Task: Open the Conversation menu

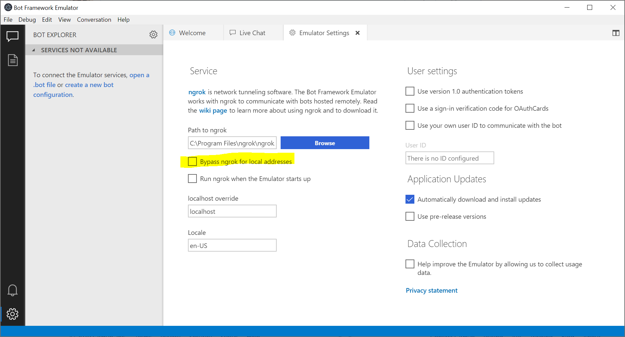Action: 94,20
